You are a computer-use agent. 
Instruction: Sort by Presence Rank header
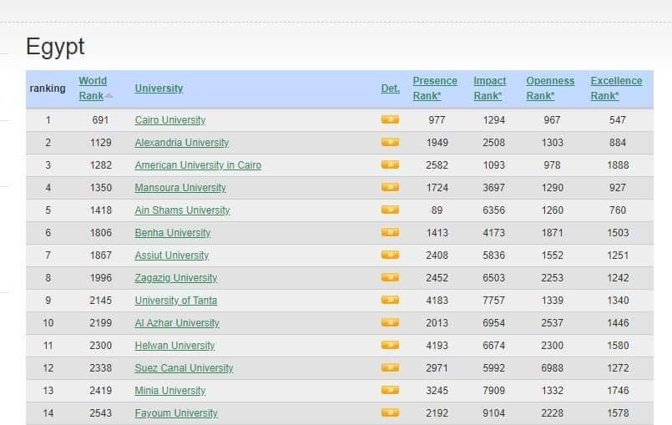tap(435, 89)
